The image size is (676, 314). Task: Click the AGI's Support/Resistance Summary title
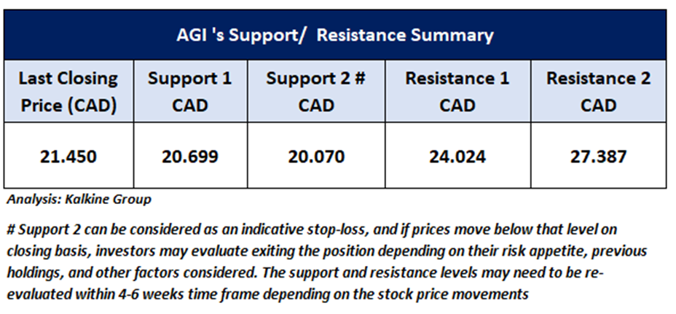tap(336, 35)
